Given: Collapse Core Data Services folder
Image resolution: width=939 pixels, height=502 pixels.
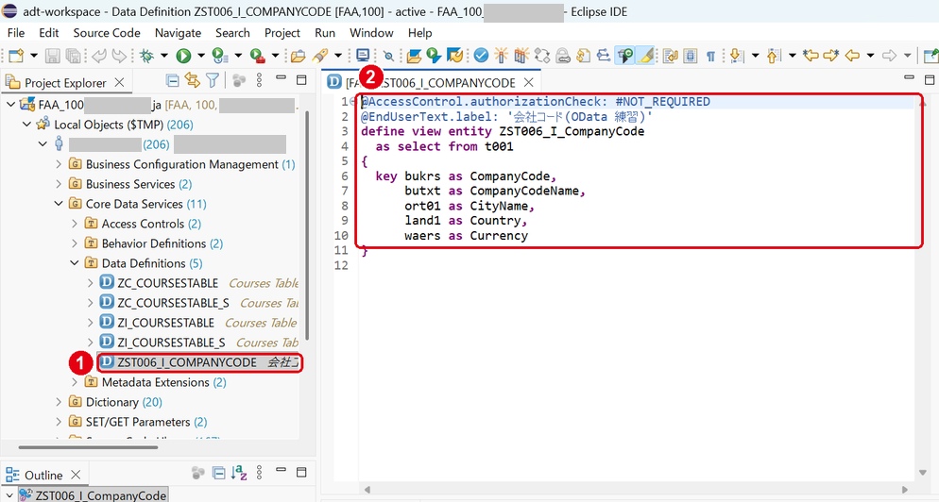Looking at the screenshot, I should pos(58,204).
